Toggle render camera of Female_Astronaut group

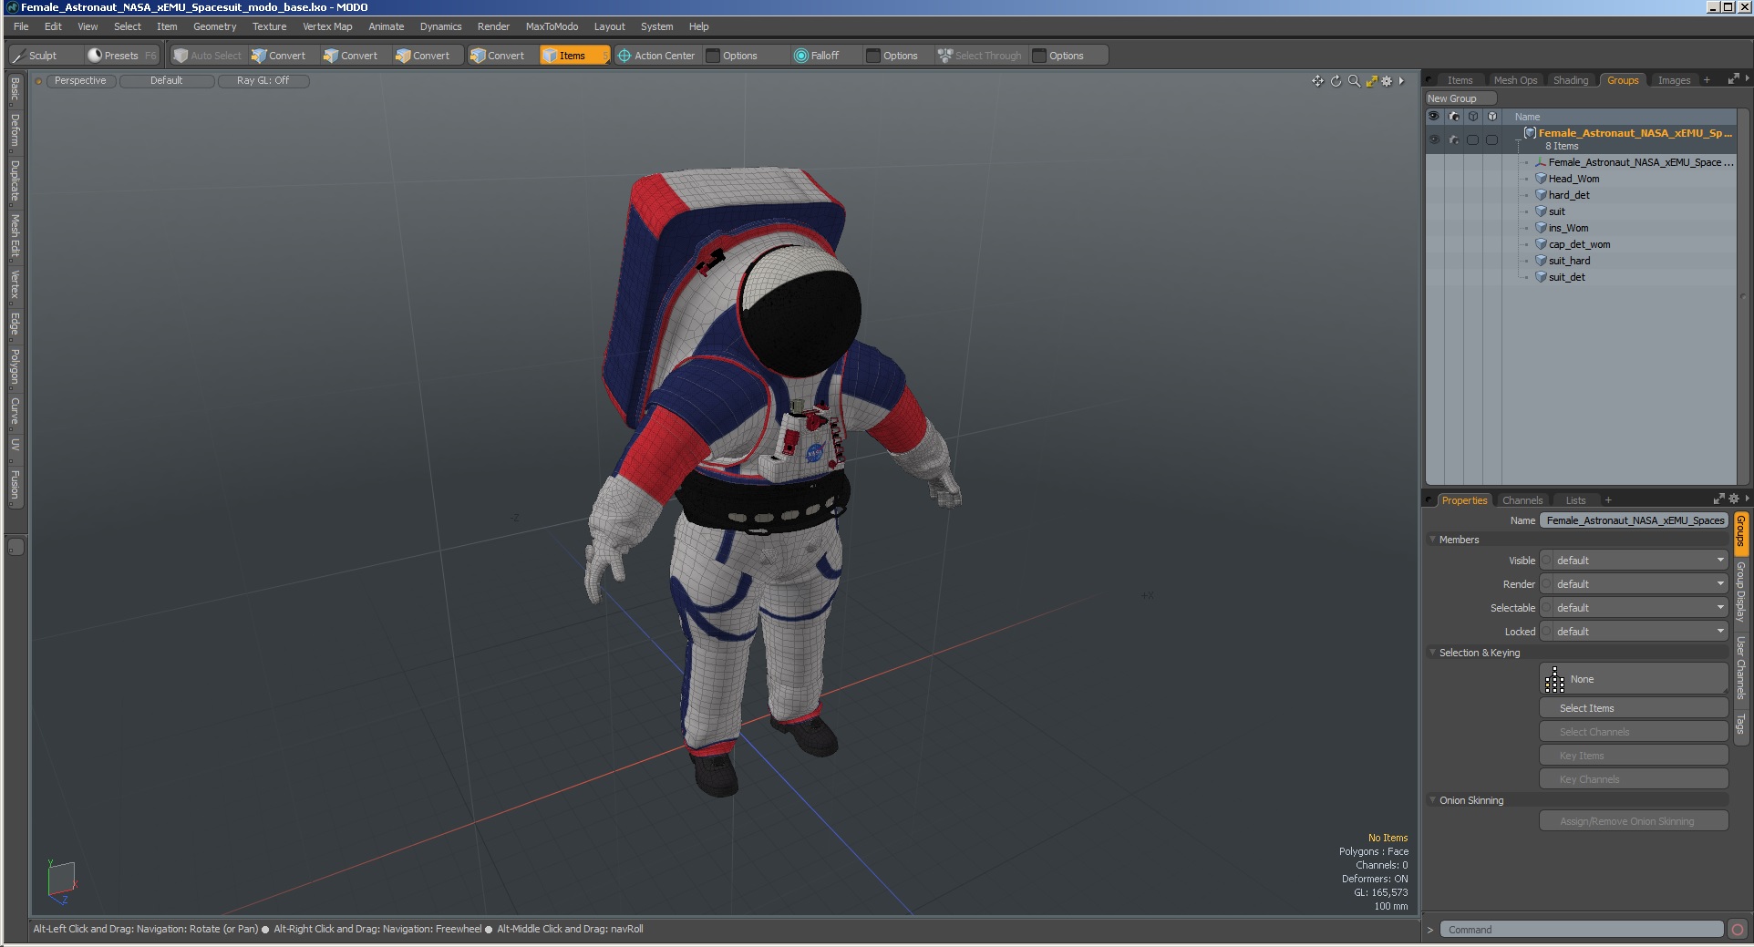(x=1454, y=139)
